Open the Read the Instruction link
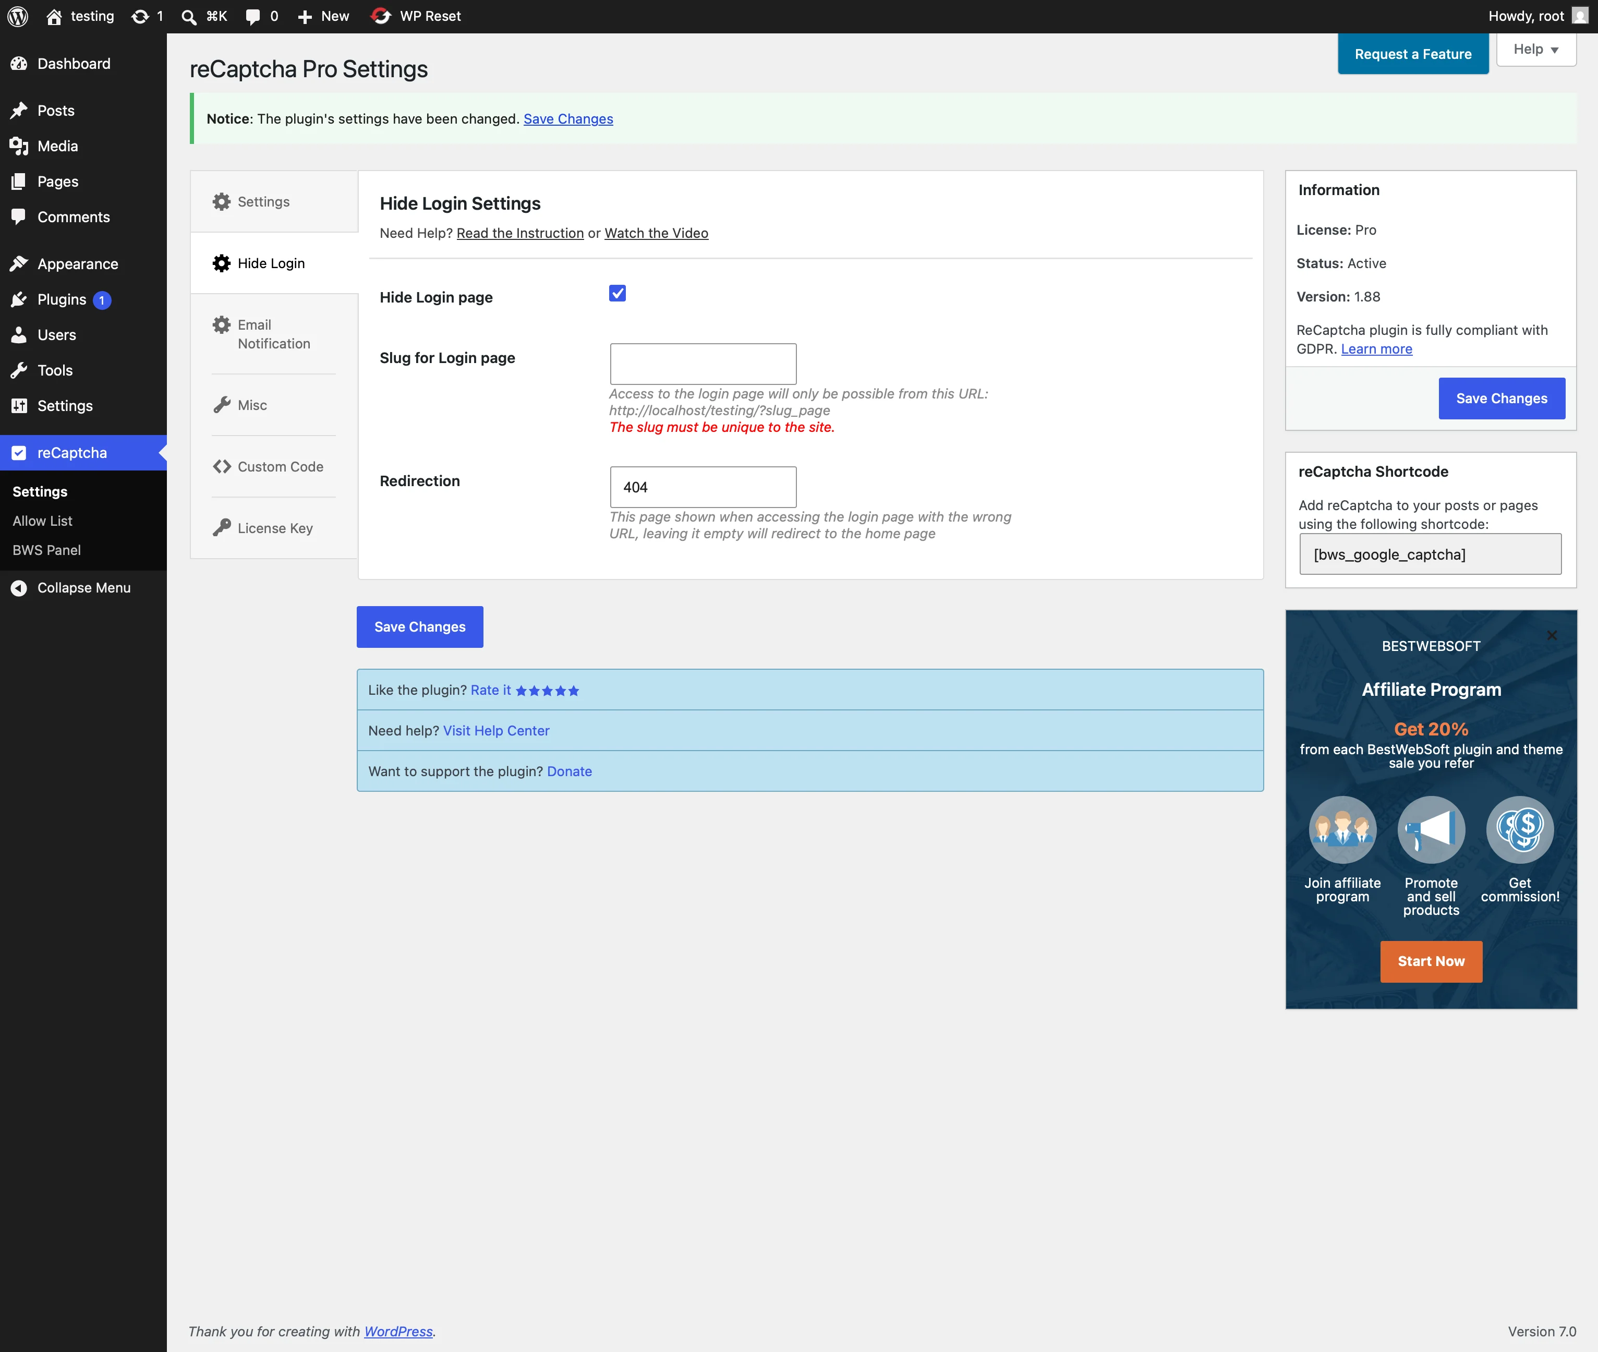Viewport: 1598px width, 1352px height. pyautogui.click(x=519, y=233)
